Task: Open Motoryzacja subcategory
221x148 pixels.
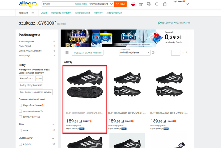Action: click(x=24, y=55)
